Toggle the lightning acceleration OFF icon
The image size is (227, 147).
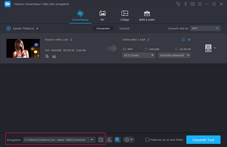(109, 139)
